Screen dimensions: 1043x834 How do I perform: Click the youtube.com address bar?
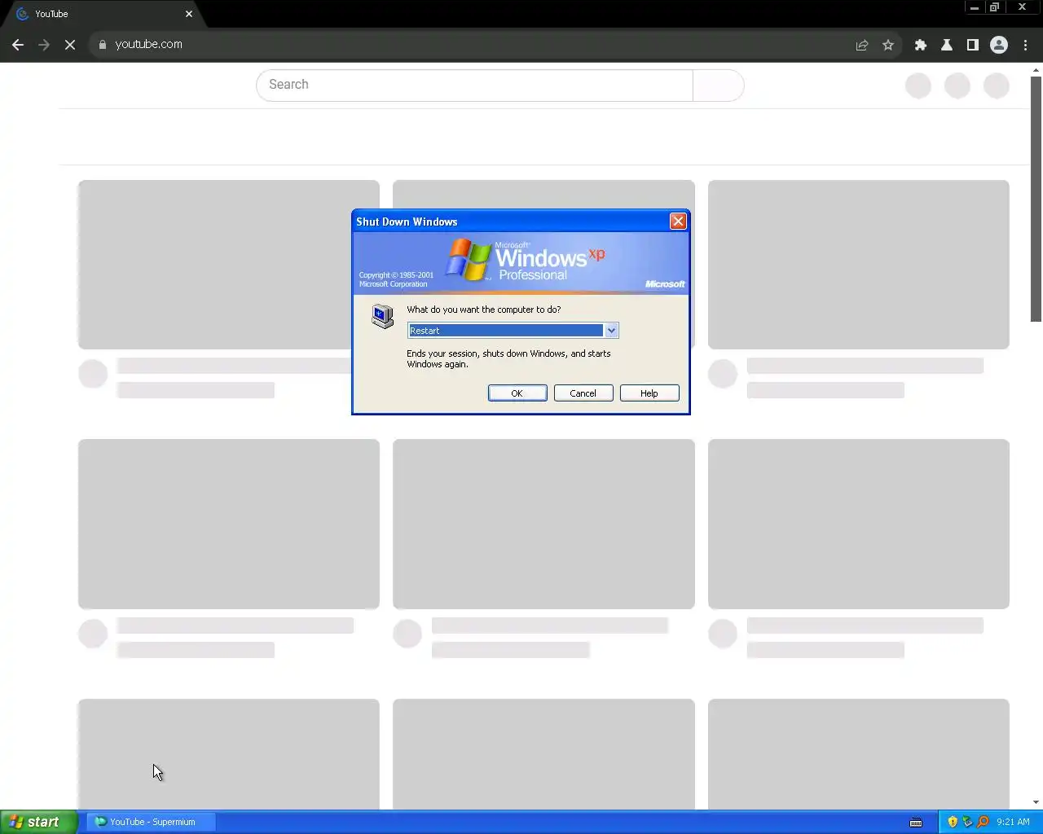(473, 45)
